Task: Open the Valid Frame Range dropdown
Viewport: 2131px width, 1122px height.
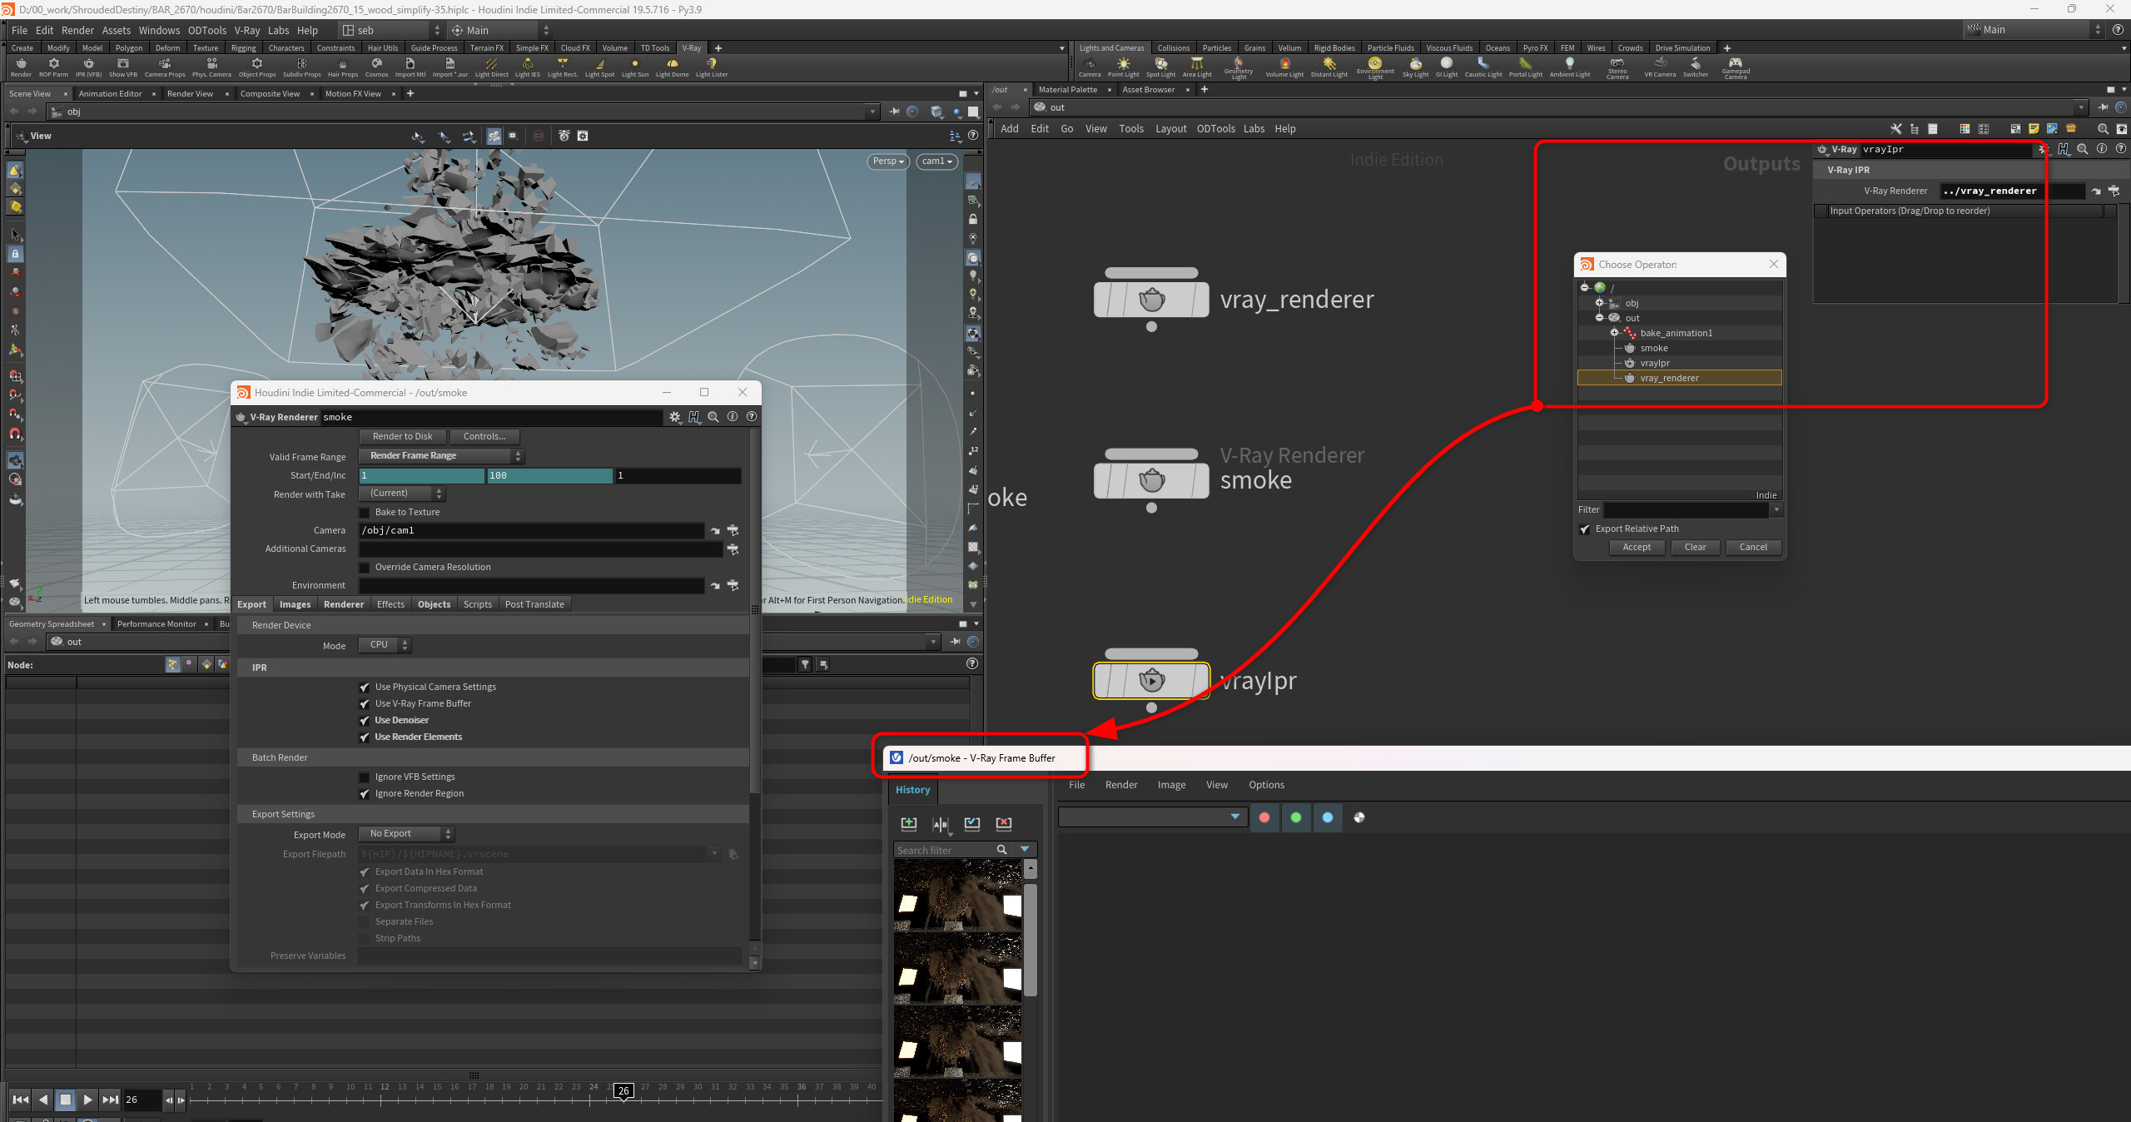Action: pyautogui.click(x=441, y=456)
